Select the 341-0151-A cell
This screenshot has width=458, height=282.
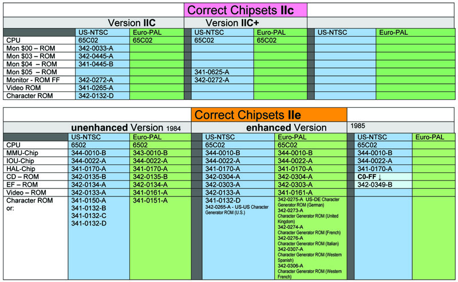149,200
